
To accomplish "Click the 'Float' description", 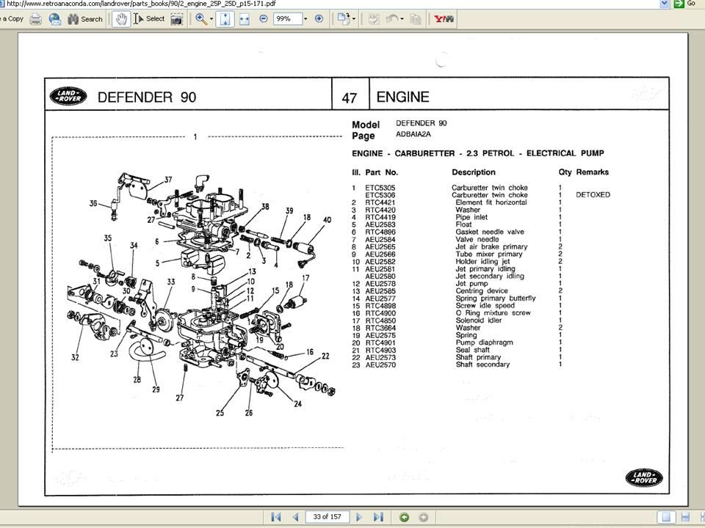I will (x=463, y=224).
